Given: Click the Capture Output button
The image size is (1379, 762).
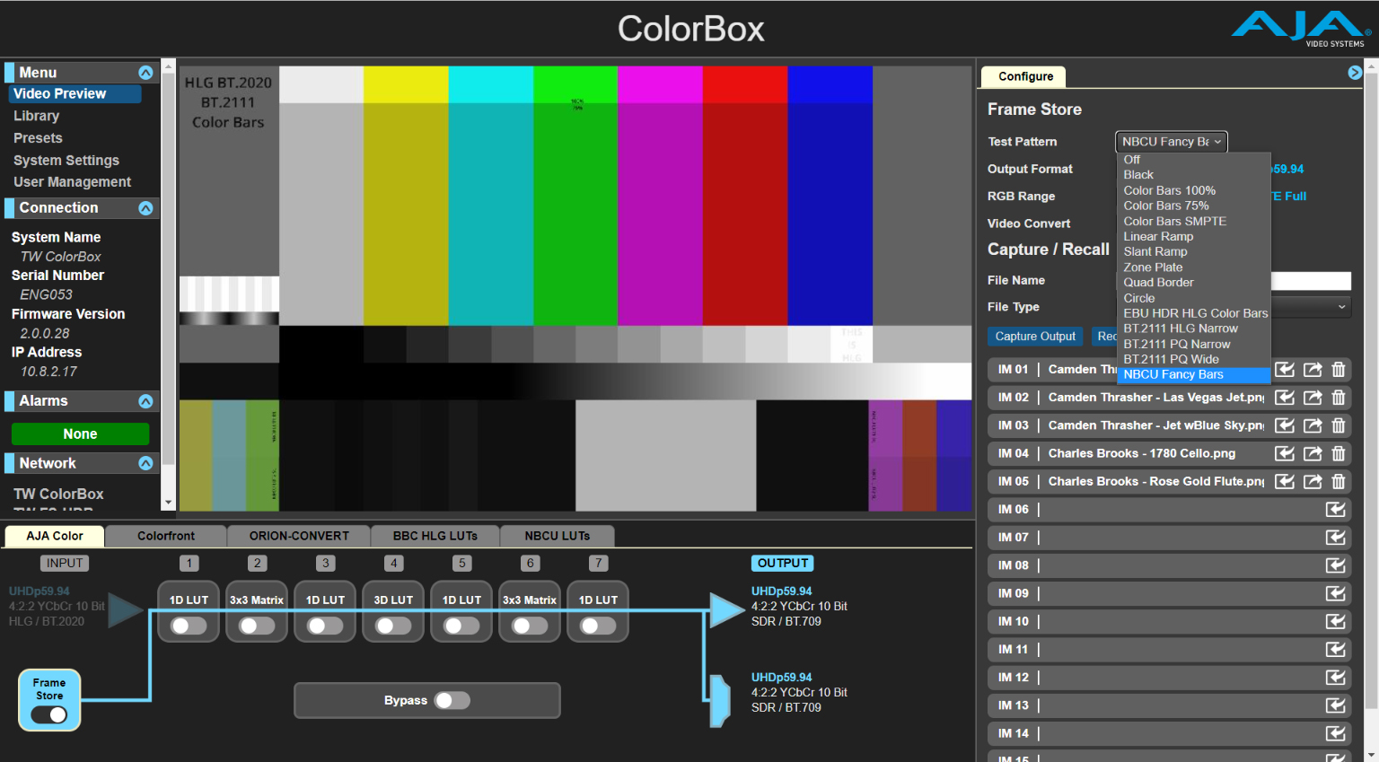Looking at the screenshot, I should click(1035, 336).
